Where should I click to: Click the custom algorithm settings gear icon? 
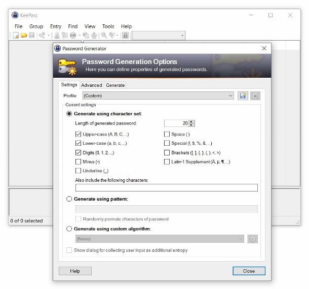click(x=252, y=239)
